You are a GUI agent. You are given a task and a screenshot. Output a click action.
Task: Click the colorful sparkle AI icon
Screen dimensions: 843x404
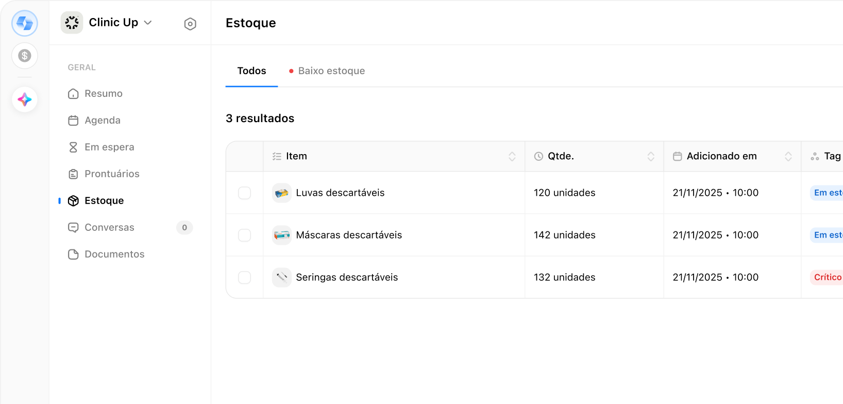point(25,99)
